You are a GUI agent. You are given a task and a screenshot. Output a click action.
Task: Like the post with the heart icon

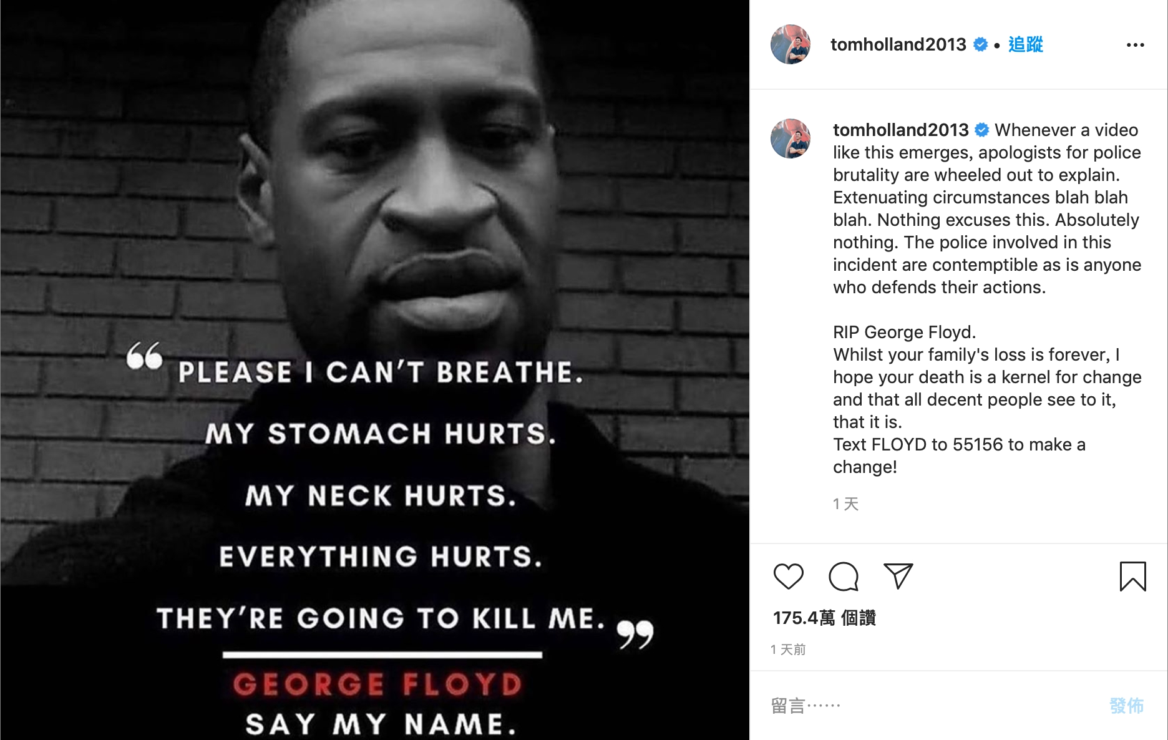(x=788, y=576)
